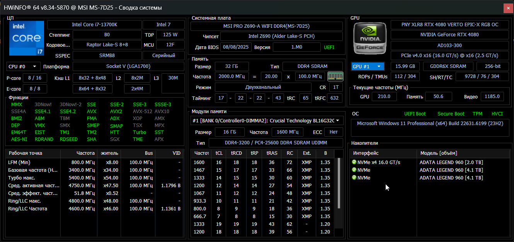Click the Модель [объём] column header

[463, 153]
